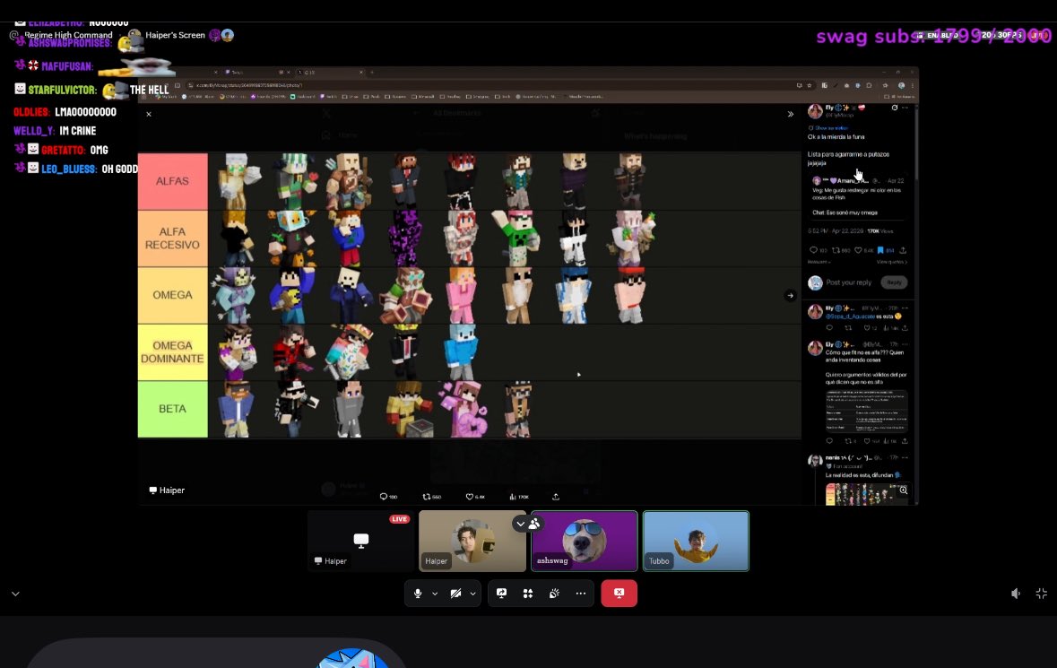
Task: Open microphone input options chevron
Action: pos(435,594)
